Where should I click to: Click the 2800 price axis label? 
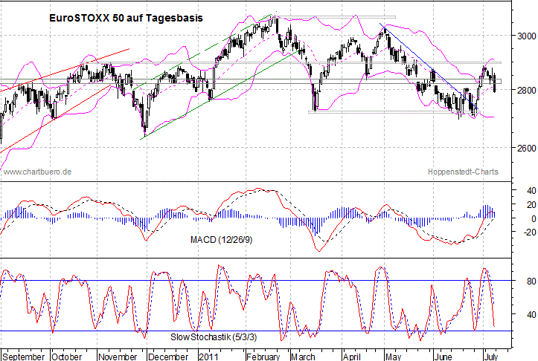[526, 91]
